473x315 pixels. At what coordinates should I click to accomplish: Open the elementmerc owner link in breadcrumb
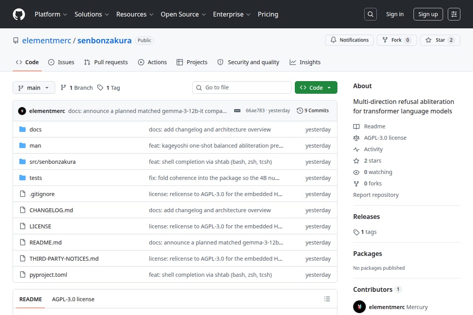click(x=47, y=41)
